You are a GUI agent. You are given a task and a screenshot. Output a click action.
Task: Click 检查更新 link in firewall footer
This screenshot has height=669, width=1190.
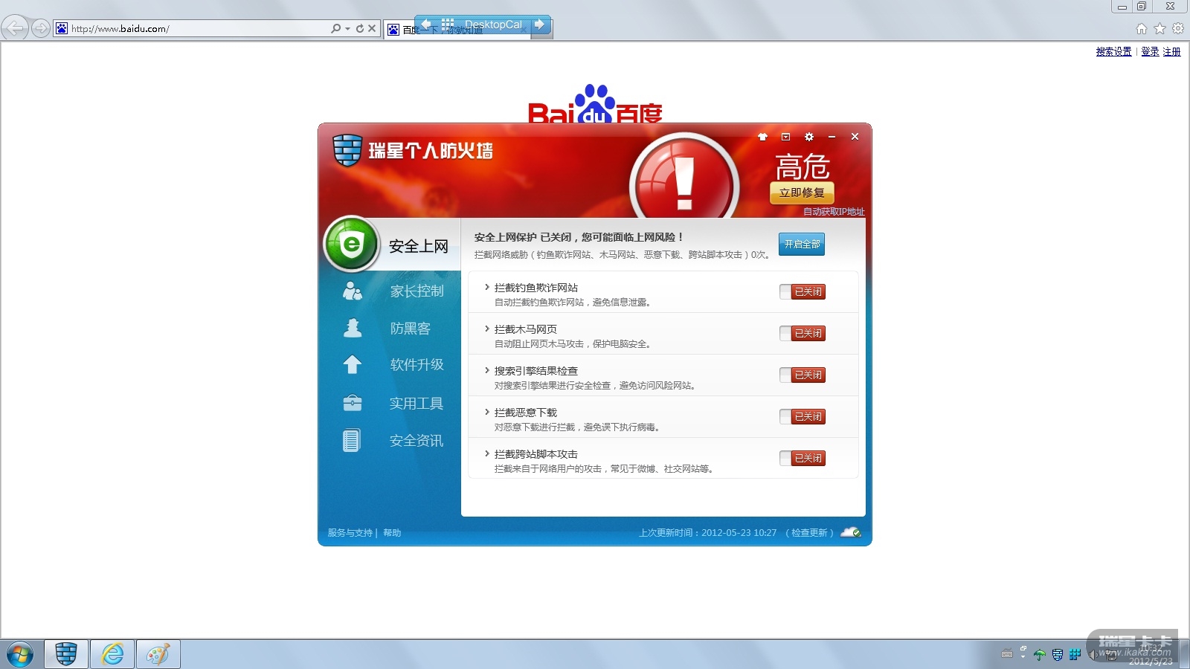(x=809, y=533)
